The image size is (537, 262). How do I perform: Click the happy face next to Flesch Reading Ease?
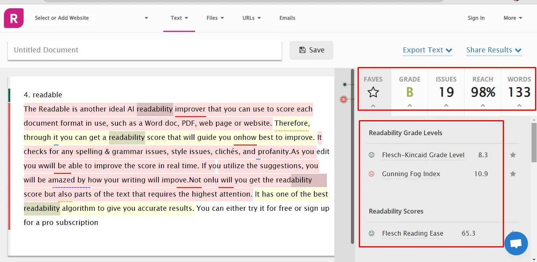point(371,233)
